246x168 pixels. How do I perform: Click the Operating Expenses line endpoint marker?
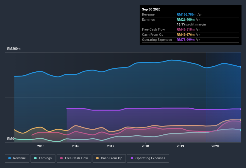[241, 109]
